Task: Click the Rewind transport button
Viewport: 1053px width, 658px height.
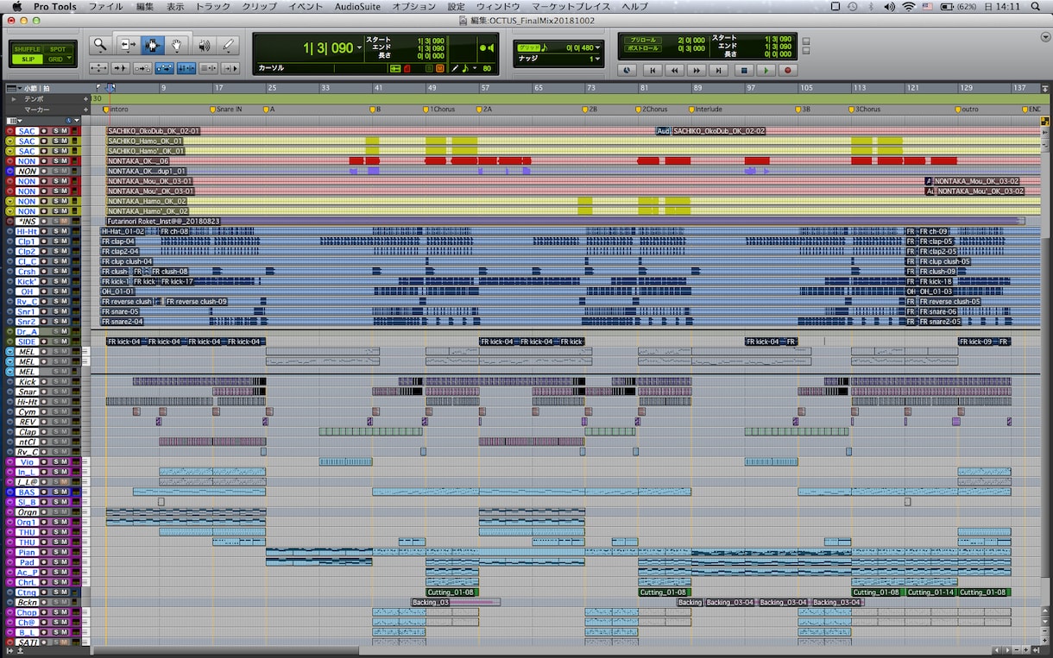Action: (x=674, y=70)
